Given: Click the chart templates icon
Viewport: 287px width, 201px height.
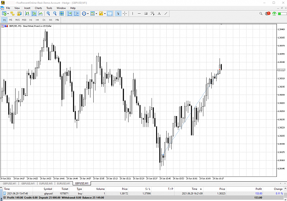Looking at the screenshot, I should pos(93,13).
